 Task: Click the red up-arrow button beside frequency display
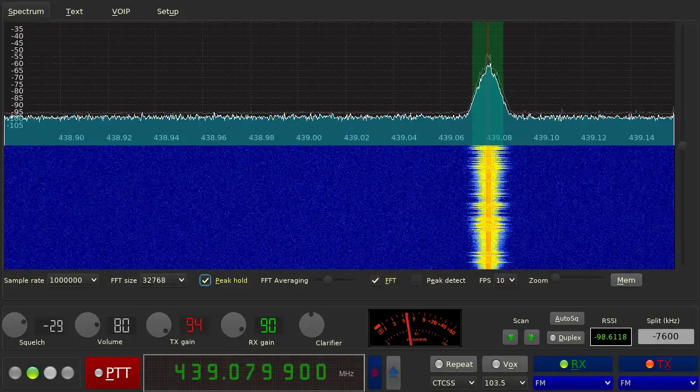tap(375, 372)
